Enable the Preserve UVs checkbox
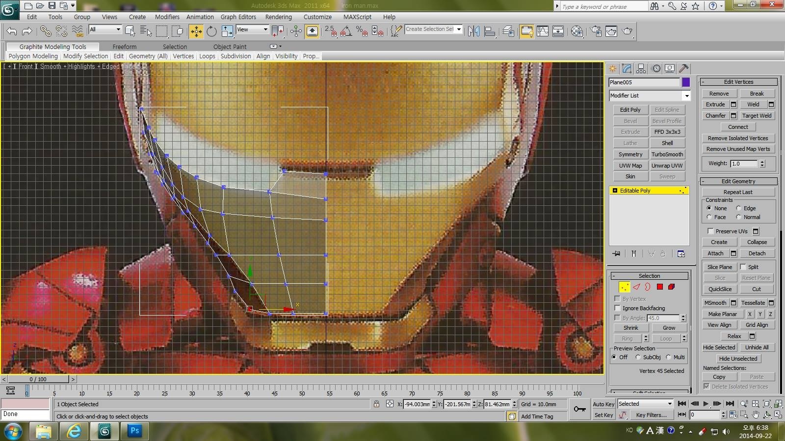The width and height of the screenshot is (785, 441). [x=710, y=231]
